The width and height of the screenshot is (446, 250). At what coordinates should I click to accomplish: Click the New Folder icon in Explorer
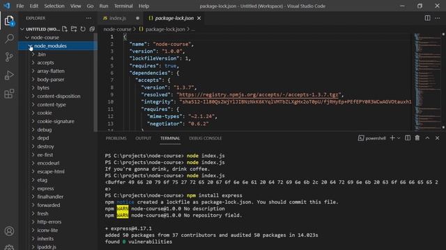tap(74, 29)
